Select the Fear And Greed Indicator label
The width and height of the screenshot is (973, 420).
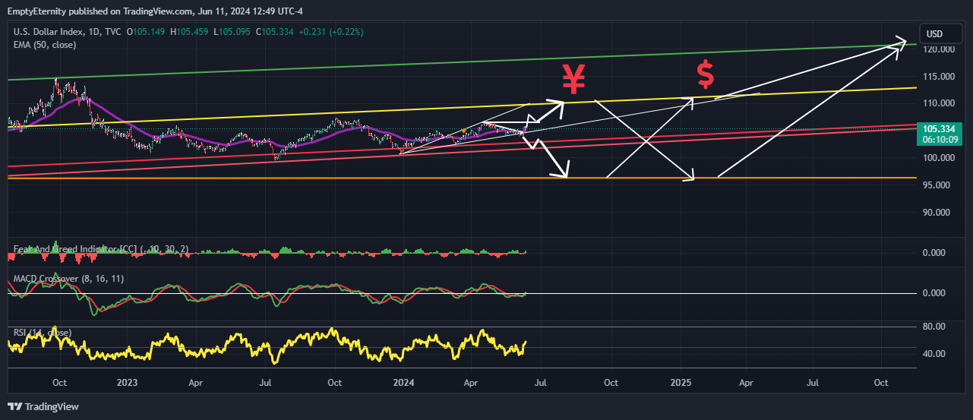pyautogui.click(x=101, y=249)
